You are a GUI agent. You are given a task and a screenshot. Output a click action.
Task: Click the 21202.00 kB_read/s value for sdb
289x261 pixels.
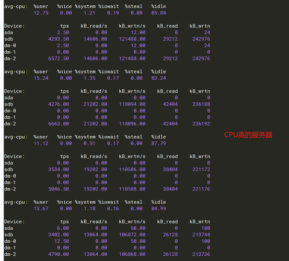[95, 104]
